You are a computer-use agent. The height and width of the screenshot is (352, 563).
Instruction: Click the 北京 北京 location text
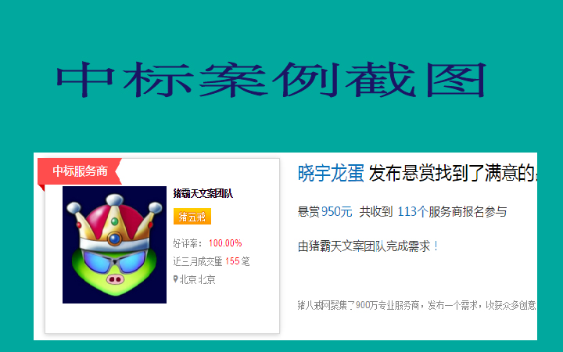click(198, 279)
